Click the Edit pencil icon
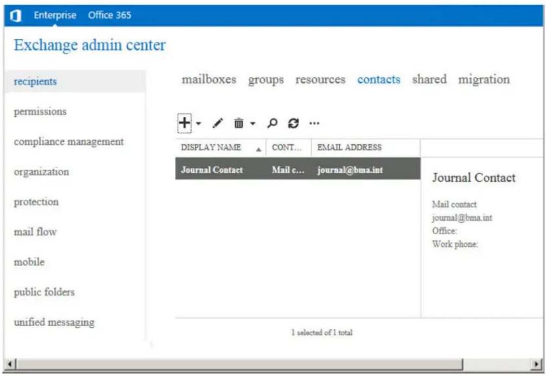Screen dimensions: 546x376 pos(218,123)
